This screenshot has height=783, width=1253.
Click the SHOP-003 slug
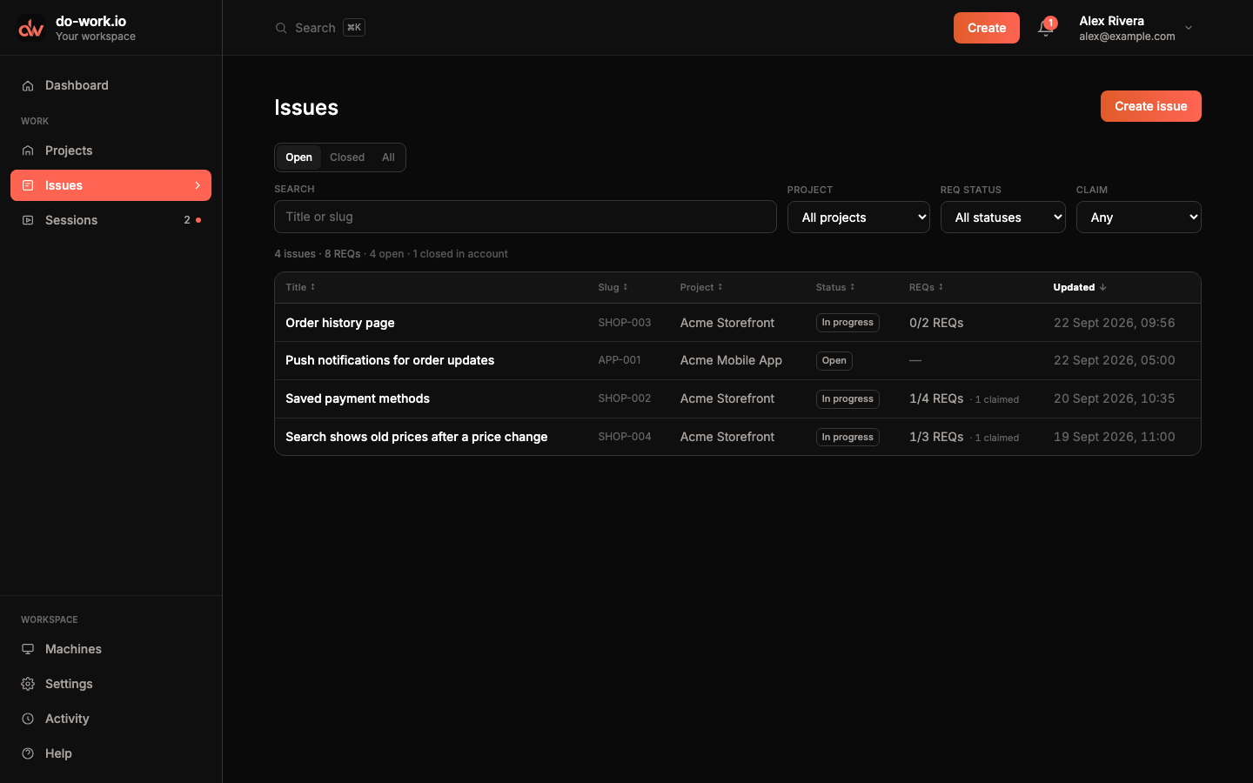[625, 323]
